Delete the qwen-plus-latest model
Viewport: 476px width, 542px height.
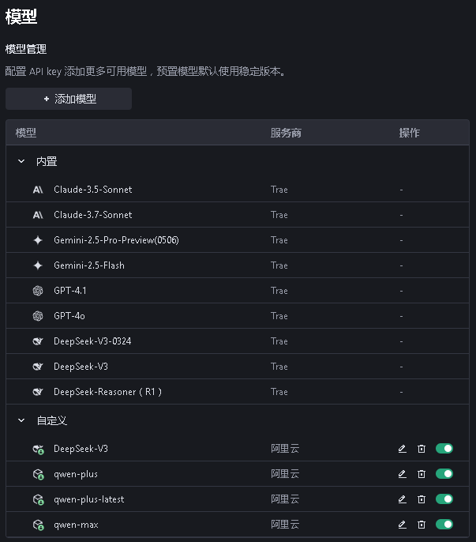pyautogui.click(x=422, y=499)
